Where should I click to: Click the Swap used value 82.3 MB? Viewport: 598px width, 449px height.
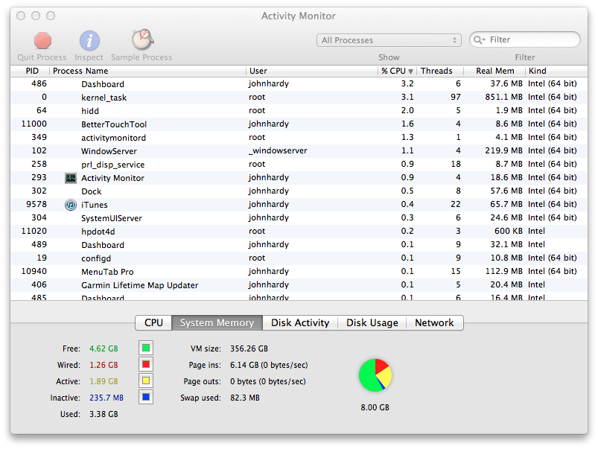pyautogui.click(x=245, y=398)
